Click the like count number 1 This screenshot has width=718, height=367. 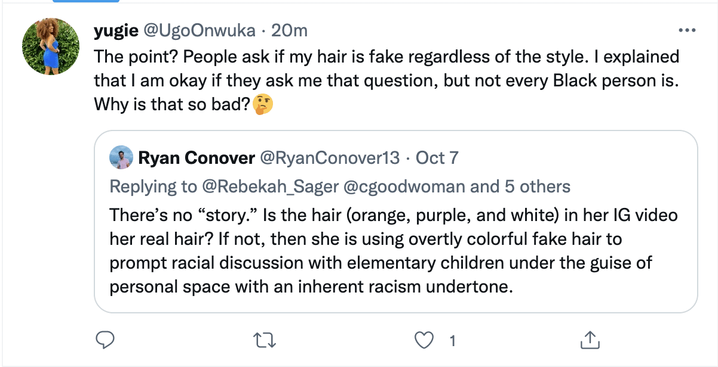(452, 341)
